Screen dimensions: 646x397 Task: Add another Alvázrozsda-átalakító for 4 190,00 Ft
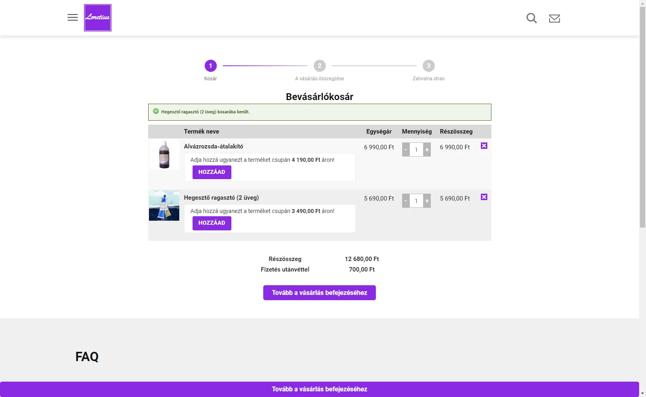pos(212,172)
